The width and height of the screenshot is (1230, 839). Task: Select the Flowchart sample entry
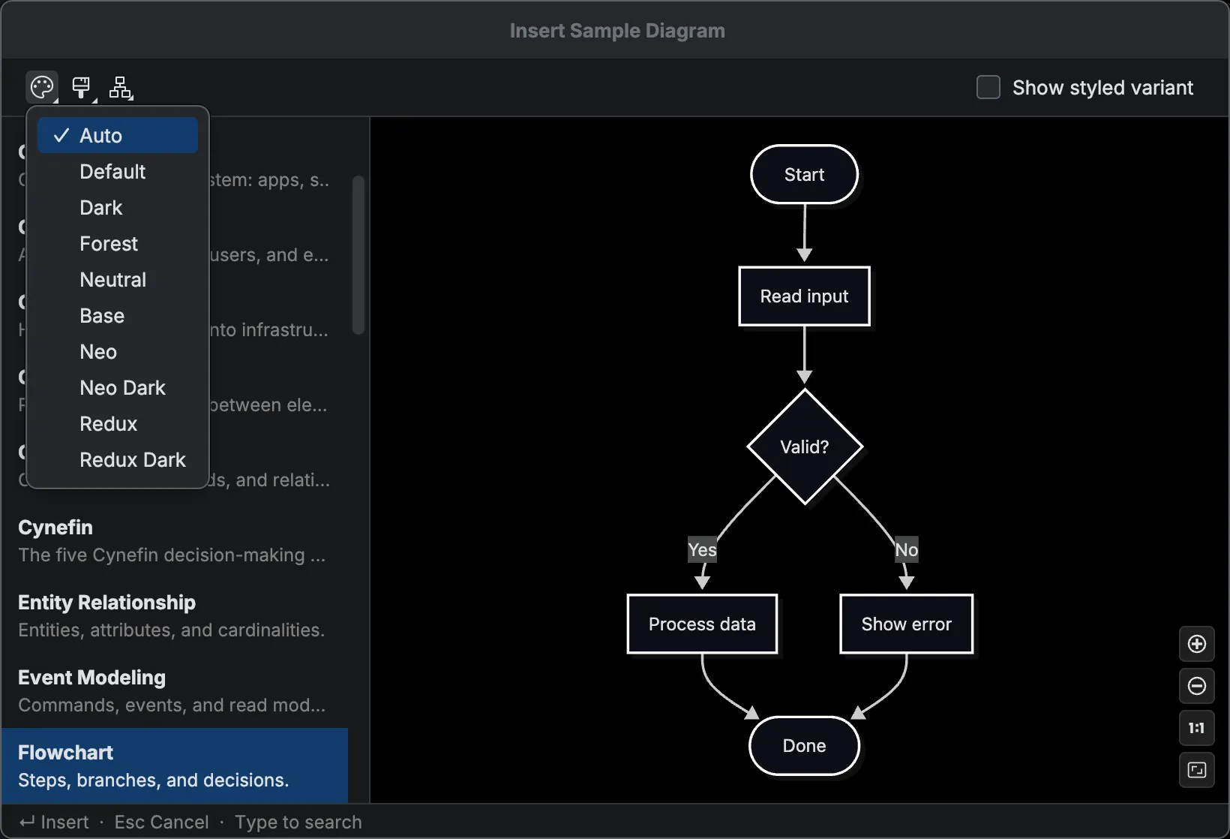[175, 766]
